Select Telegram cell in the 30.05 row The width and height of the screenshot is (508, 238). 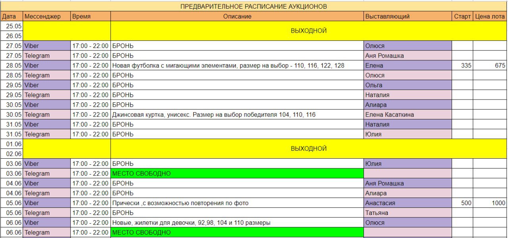[x=47, y=115]
